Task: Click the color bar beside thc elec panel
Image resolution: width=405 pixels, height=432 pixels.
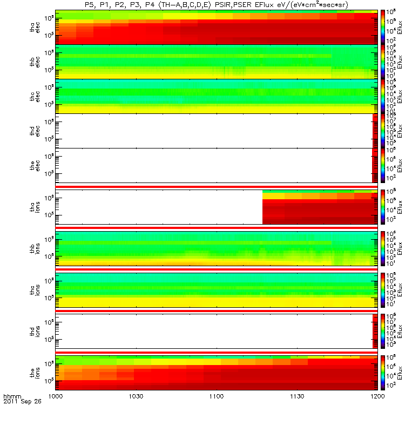Action: [x=383, y=97]
